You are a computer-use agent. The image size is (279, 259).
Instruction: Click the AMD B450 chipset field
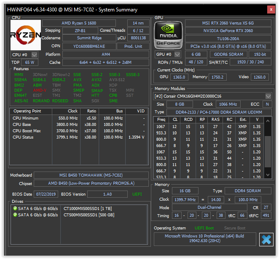pyautogui.click(x=91, y=183)
